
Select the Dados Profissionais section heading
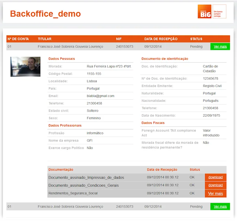click(65, 125)
